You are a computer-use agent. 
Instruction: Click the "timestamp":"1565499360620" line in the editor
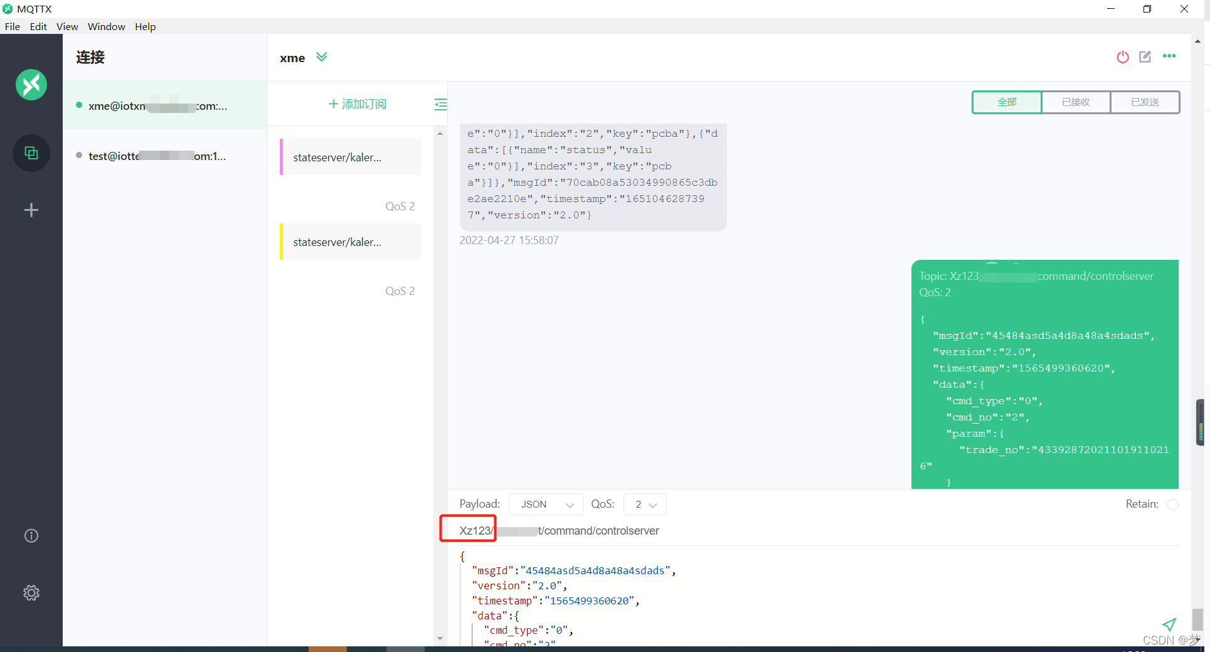556,601
